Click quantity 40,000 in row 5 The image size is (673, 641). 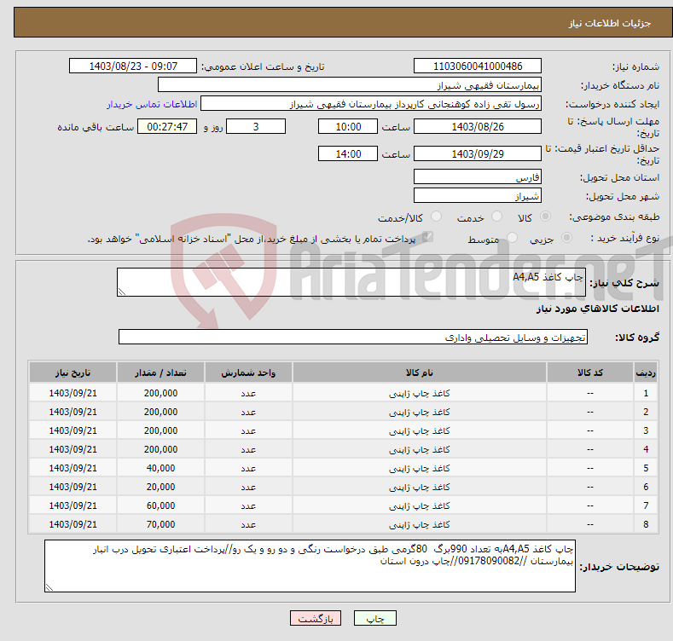160,468
